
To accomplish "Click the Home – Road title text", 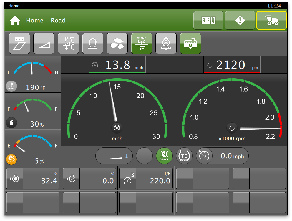I will pos(46,20).
